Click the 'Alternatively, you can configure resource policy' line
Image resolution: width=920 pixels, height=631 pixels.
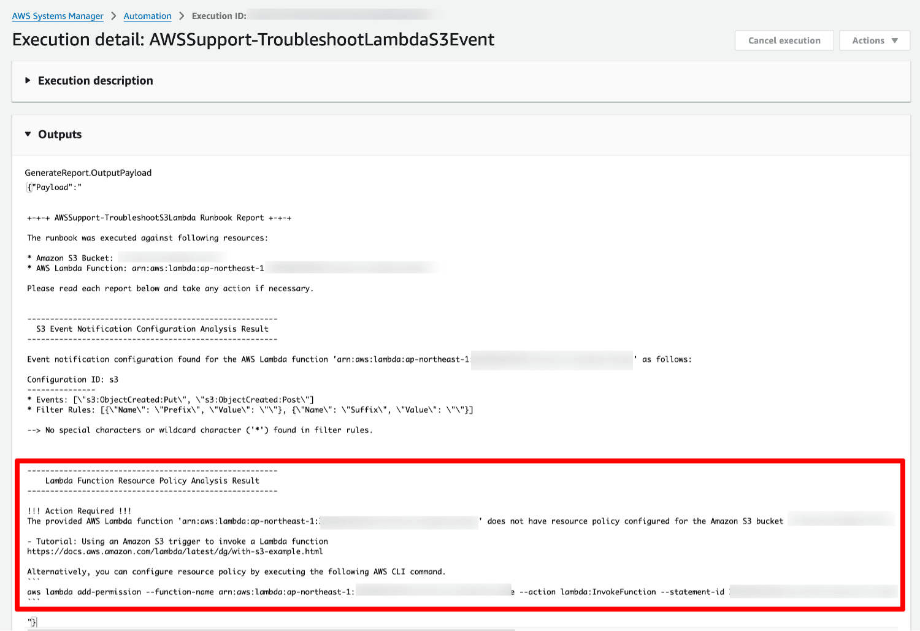[x=236, y=572]
